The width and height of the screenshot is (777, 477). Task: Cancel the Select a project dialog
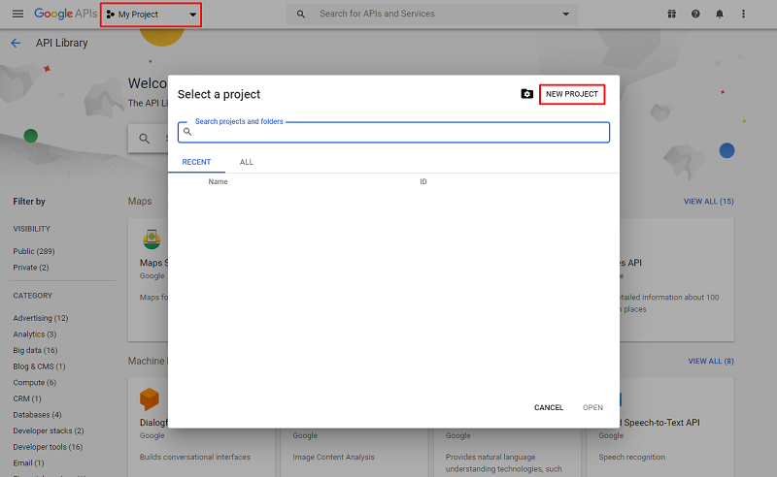tap(549, 407)
